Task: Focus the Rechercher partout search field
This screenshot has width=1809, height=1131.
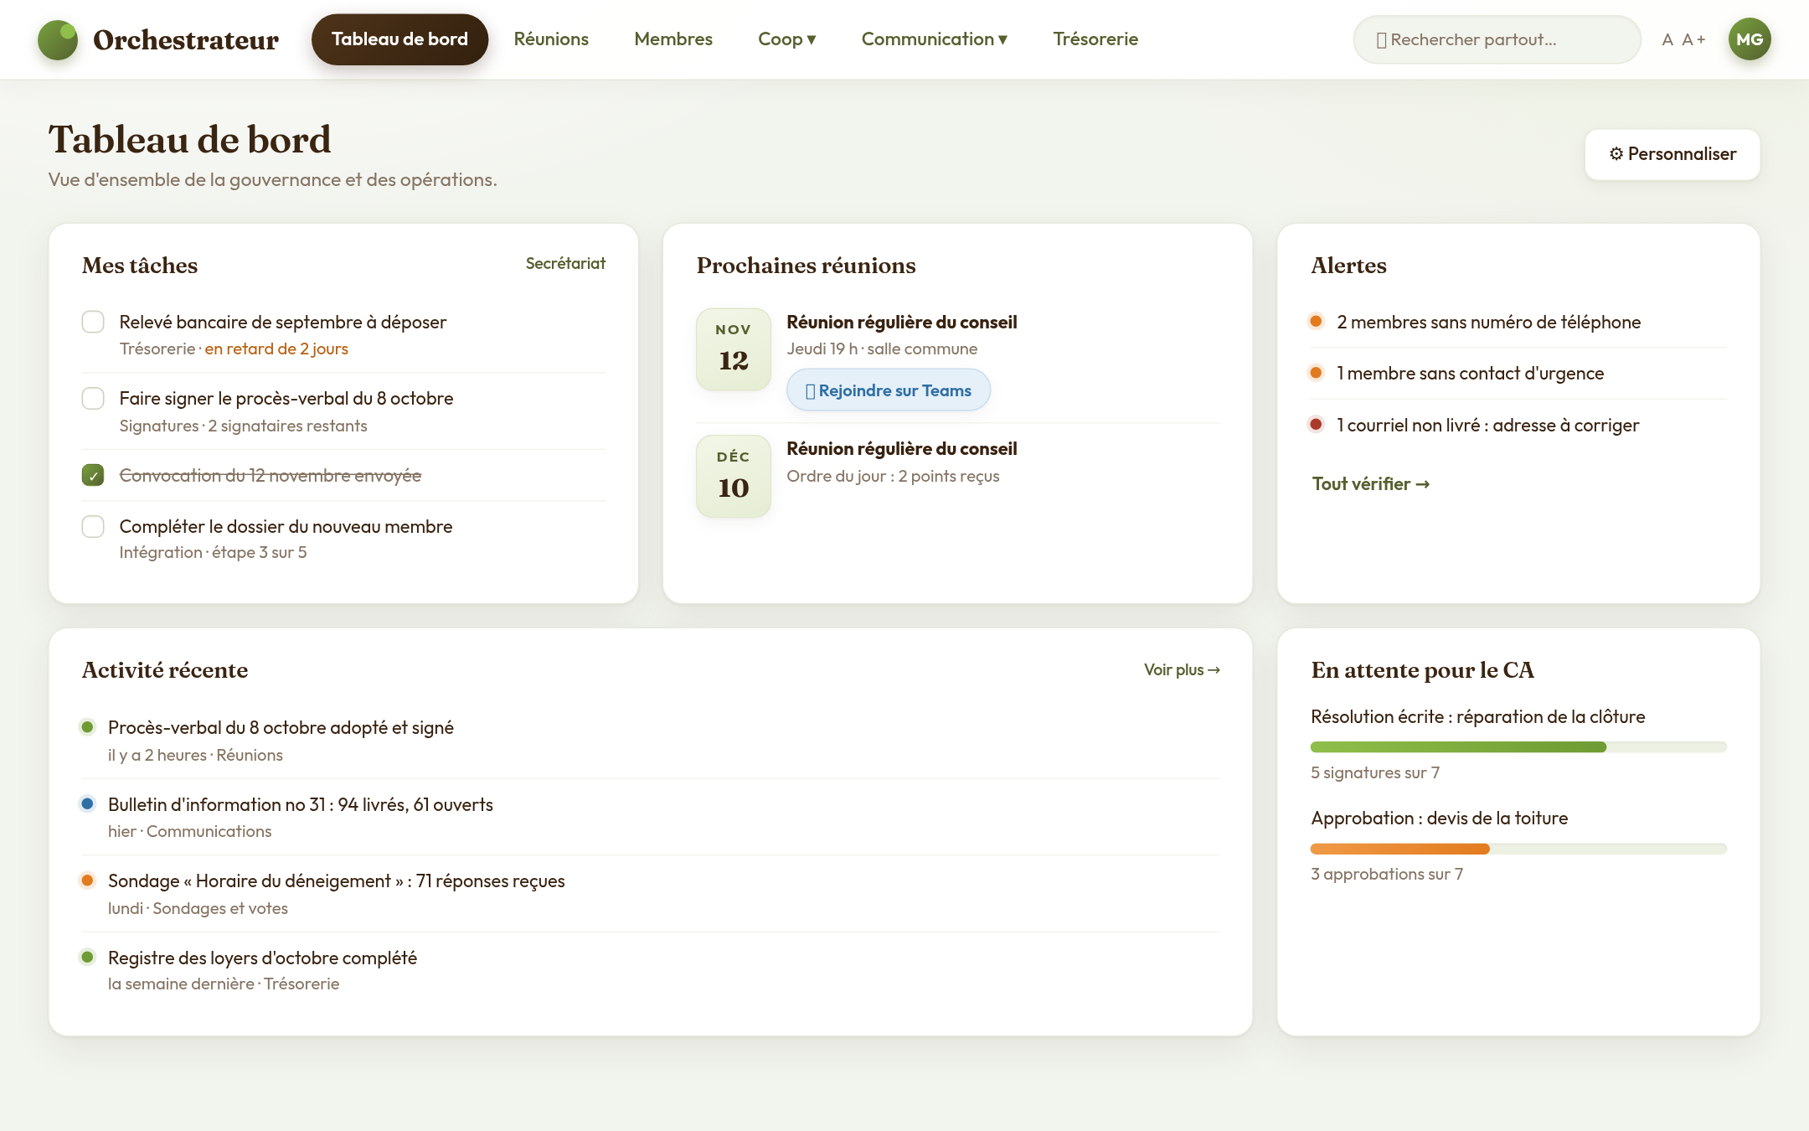Action: pos(1497,39)
